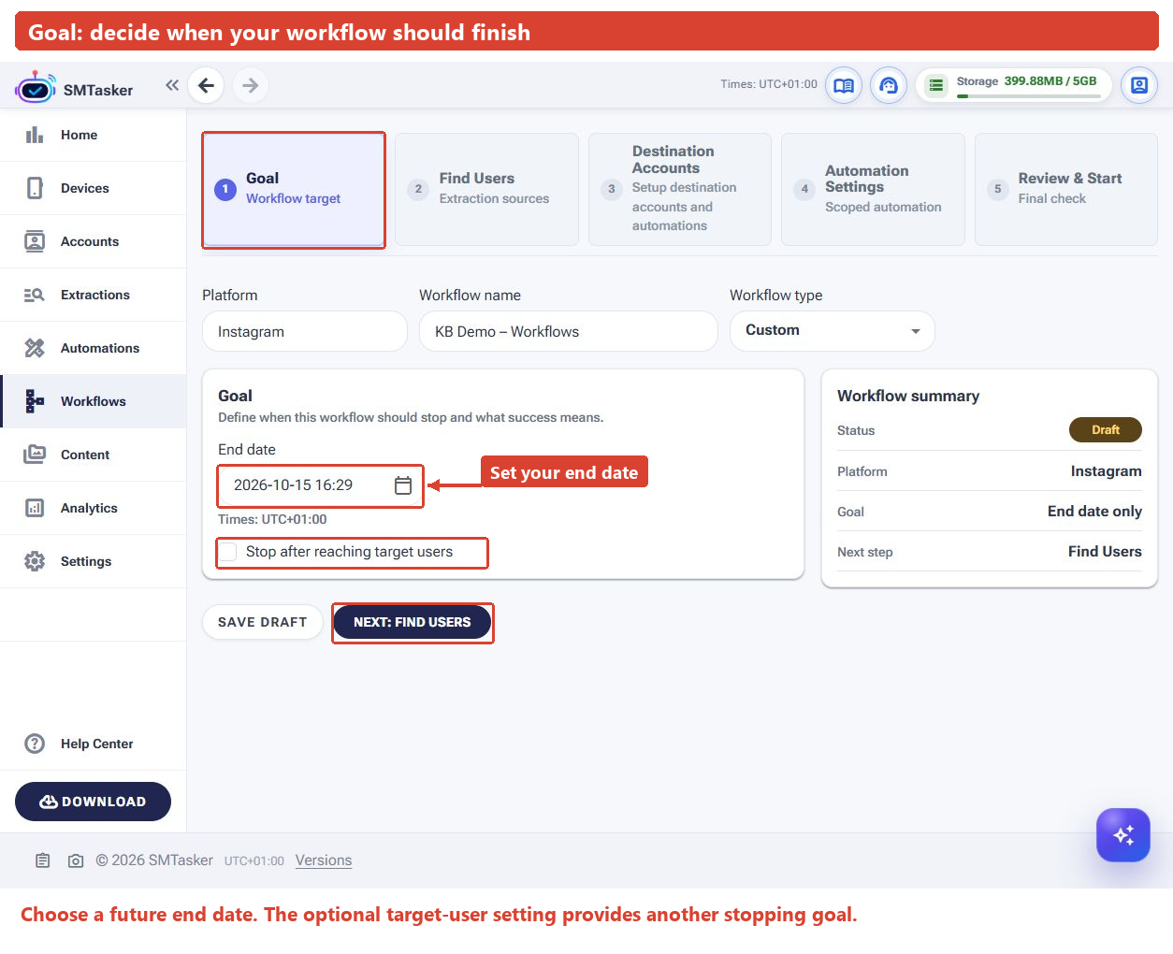The image size is (1173, 954).
Task: Click '© 2026 SMTasker' footer text
Action: point(154,860)
